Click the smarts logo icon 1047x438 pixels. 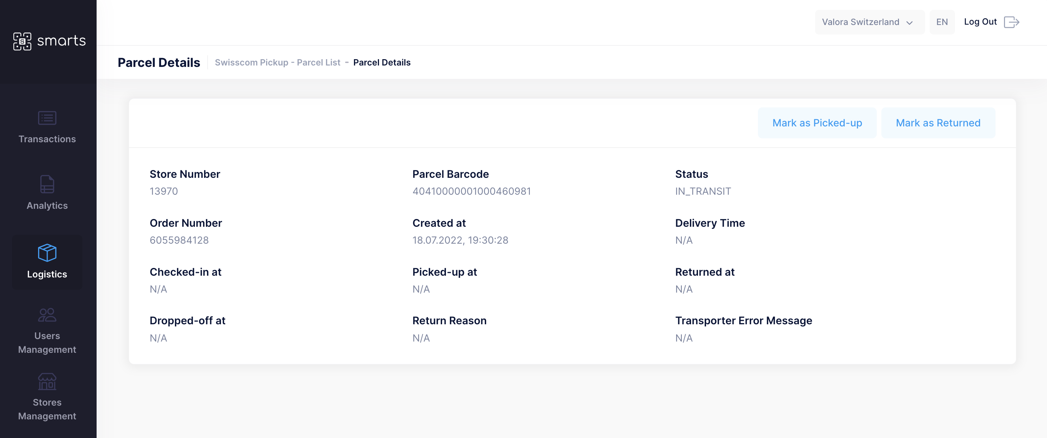[x=22, y=41]
